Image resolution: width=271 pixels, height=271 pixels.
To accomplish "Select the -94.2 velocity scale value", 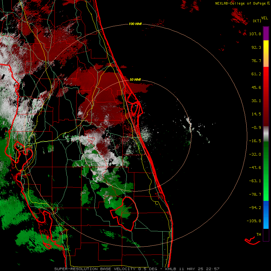I will click(255, 208).
